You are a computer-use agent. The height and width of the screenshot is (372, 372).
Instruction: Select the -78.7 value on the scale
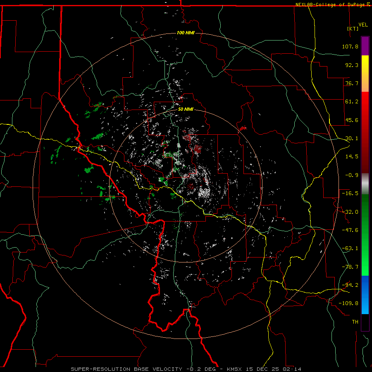tap(351, 267)
